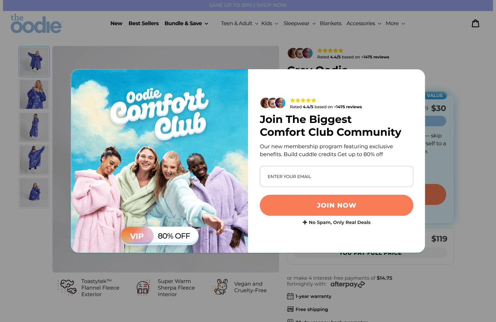Click the JOIN NOW button

tap(336, 205)
